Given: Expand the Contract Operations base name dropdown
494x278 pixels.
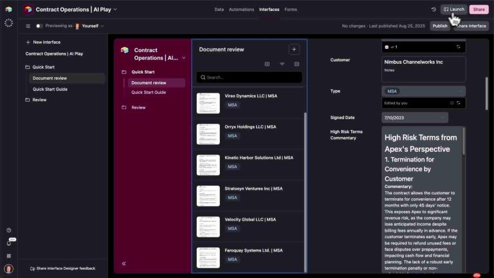Looking at the screenshot, I should pyautogui.click(x=115, y=10).
